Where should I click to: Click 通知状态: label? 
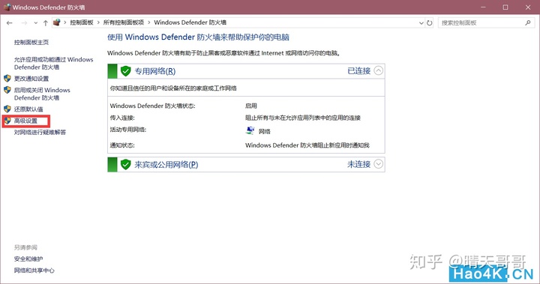coord(122,145)
